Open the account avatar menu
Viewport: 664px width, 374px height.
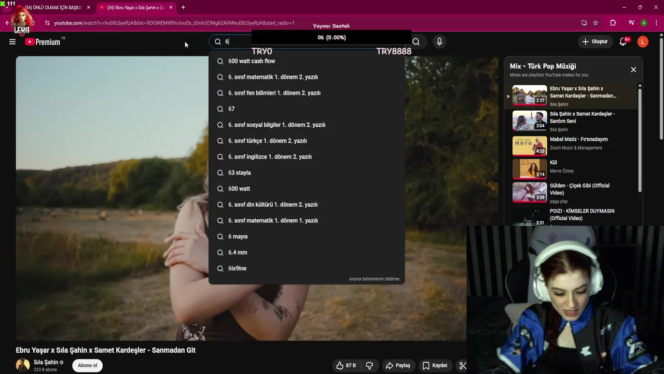pos(643,42)
